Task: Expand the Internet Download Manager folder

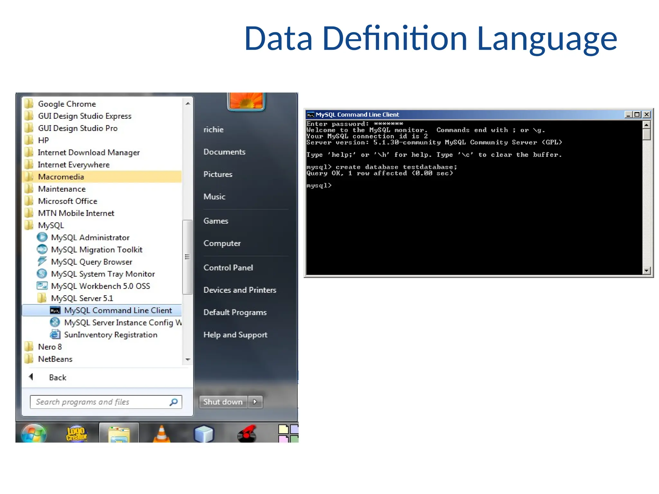Action: pos(82,152)
